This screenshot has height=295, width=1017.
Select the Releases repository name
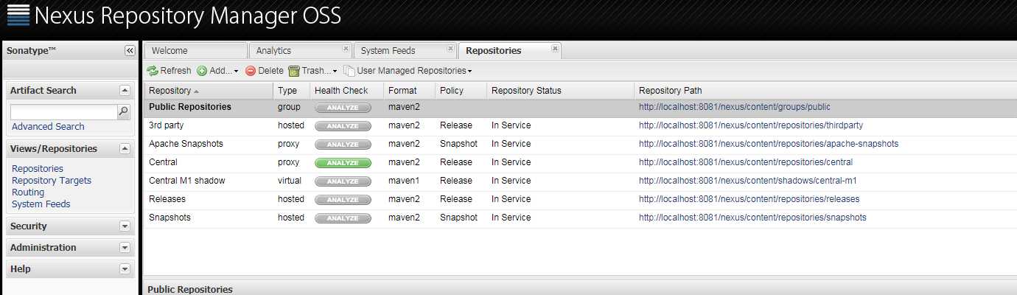pos(167,199)
